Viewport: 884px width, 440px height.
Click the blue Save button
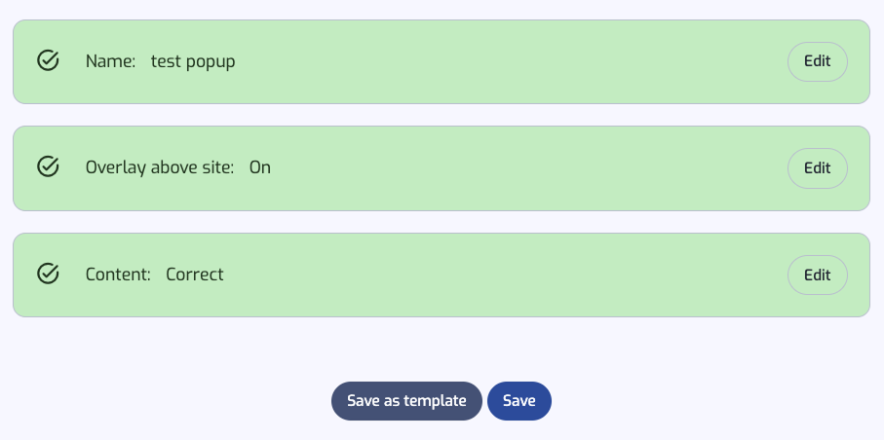[x=519, y=401]
